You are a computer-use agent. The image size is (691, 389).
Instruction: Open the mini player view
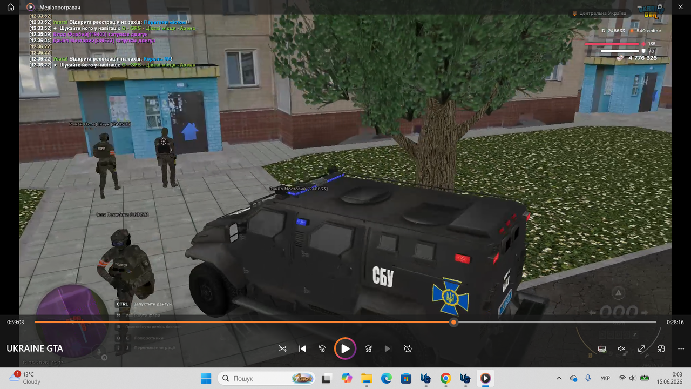click(x=661, y=349)
